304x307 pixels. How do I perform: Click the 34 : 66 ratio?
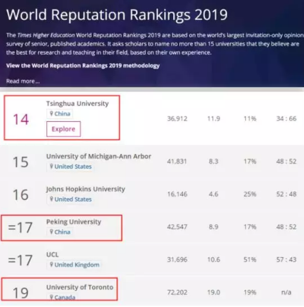[x=286, y=118]
